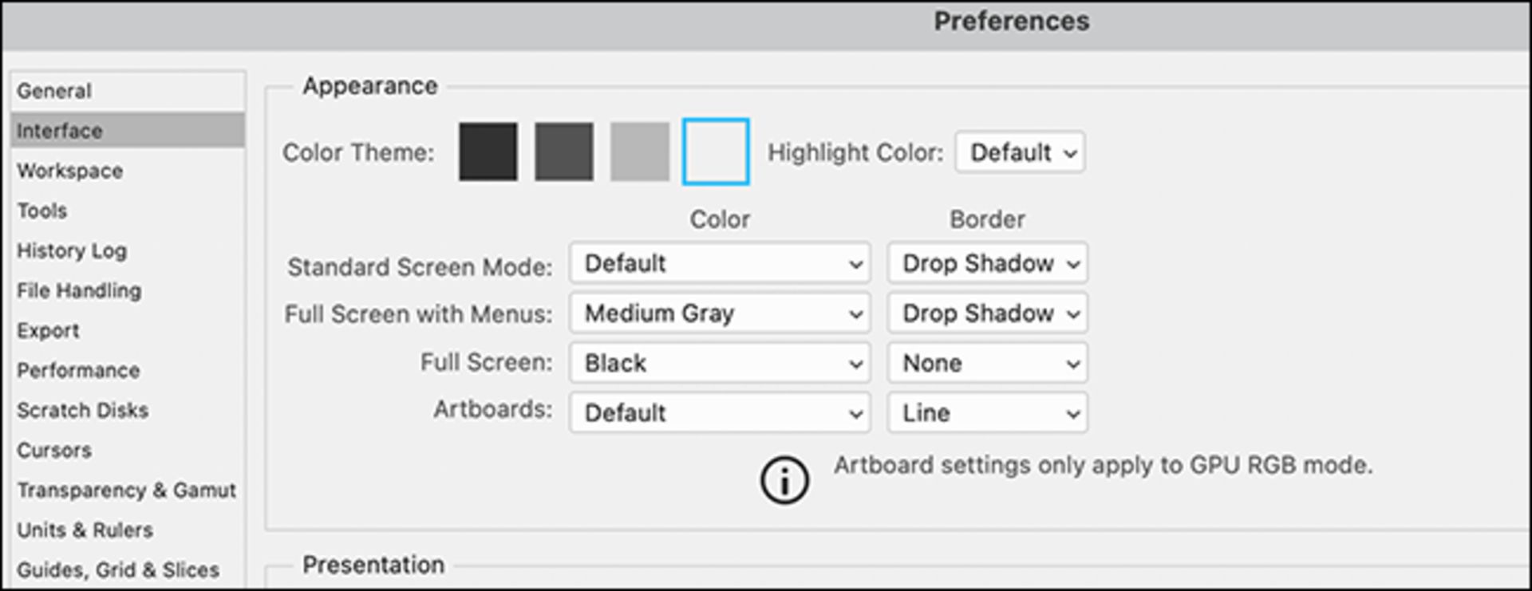1532x591 pixels.
Task: Open Guides, Grid & Slices section
Action: [x=118, y=569]
